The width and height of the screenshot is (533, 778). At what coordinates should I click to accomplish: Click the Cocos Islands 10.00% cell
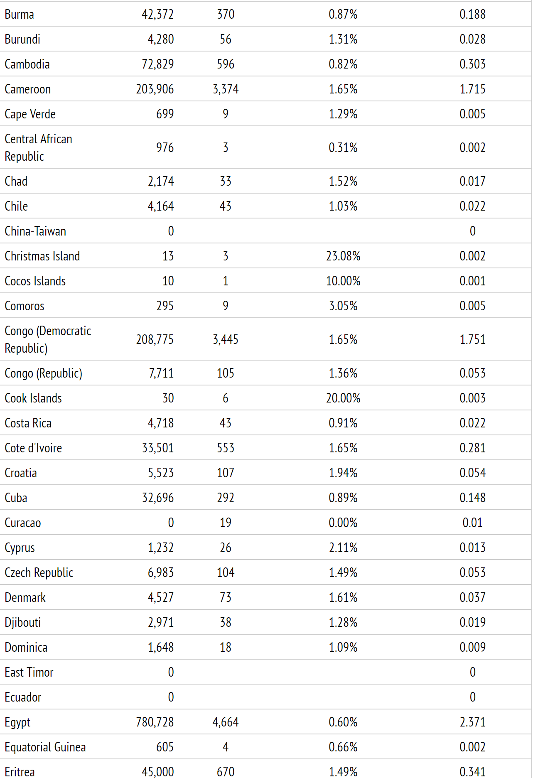[x=343, y=281]
